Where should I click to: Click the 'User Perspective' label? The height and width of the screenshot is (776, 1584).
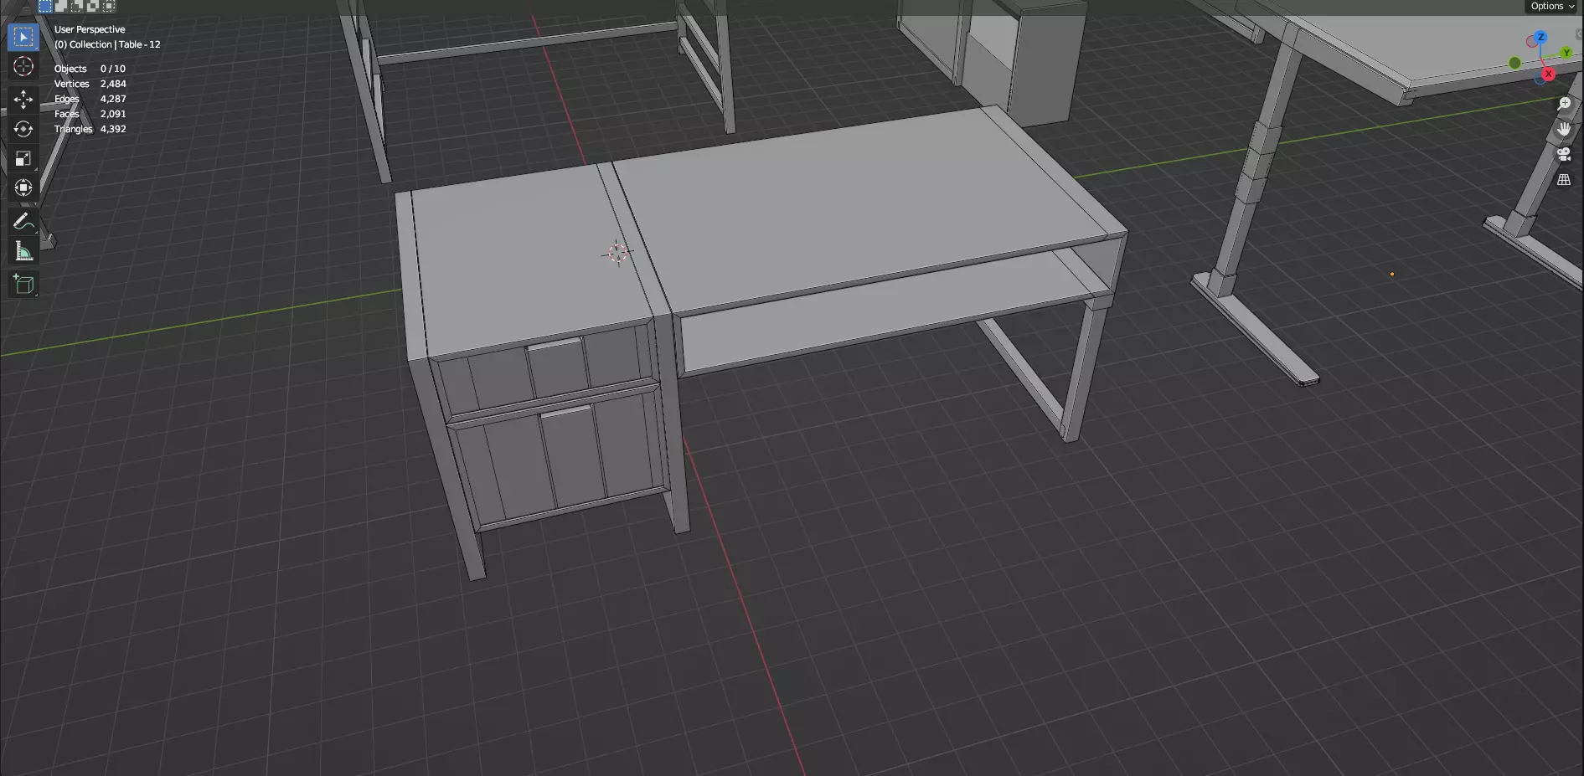click(90, 29)
